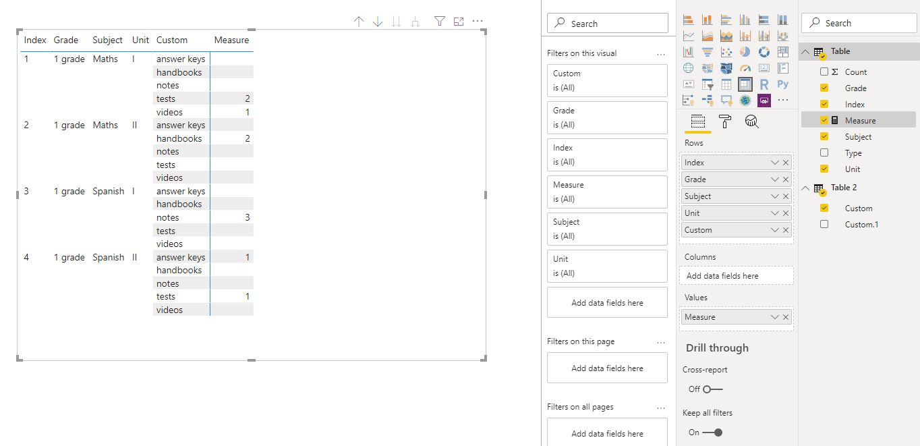The image size is (920, 446).
Task: Drill up using the up arrow
Action: pyautogui.click(x=359, y=22)
